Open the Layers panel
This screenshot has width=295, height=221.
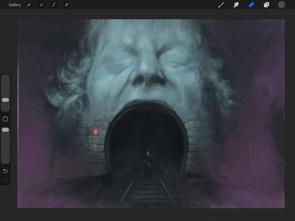click(x=266, y=5)
